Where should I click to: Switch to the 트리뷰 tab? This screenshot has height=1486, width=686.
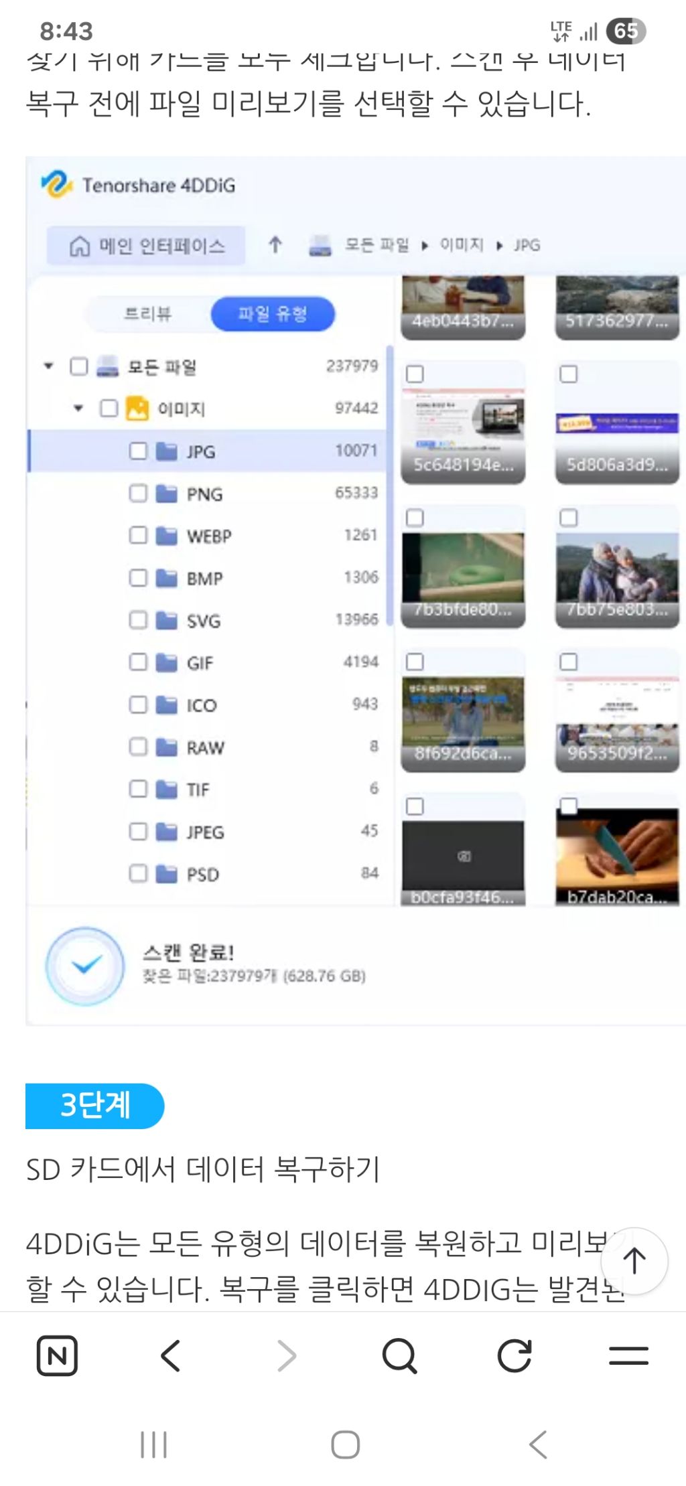tap(148, 313)
